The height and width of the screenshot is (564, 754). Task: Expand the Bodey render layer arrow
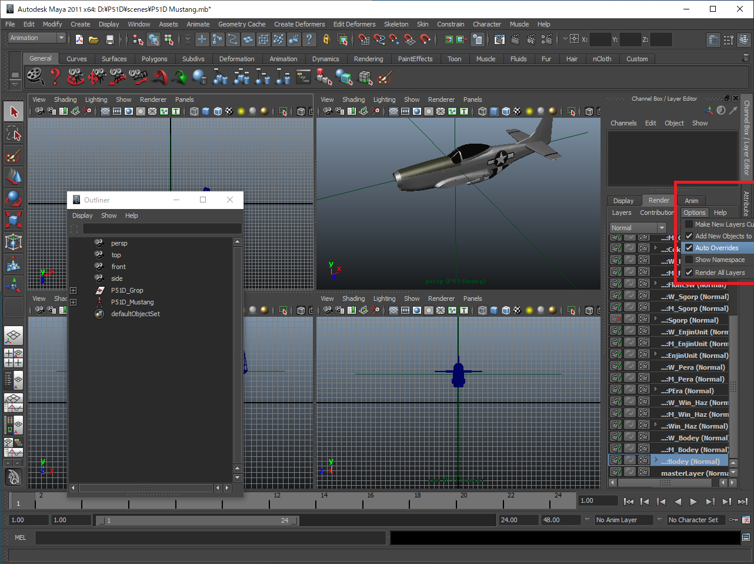[x=656, y=460]
